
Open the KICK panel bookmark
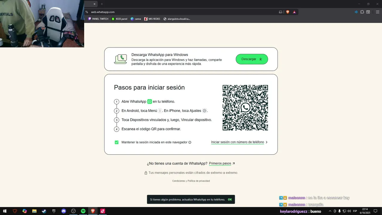pyautogui.click(x=119, y=19)
